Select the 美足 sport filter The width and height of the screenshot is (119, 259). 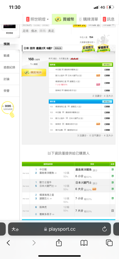[51, 31]
